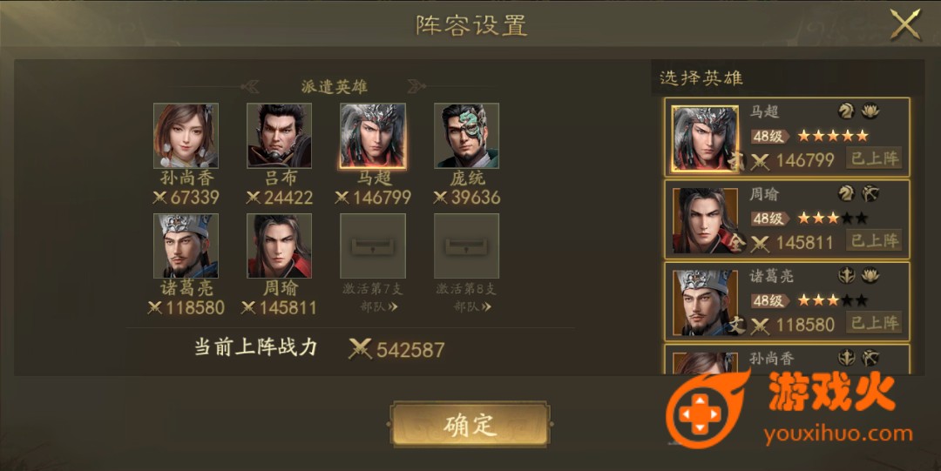The width and height of the screenshot is (941, 471).
Task: Toggle 诸葛亮's 已上阵 deployed status
Action: coord(875,323)
